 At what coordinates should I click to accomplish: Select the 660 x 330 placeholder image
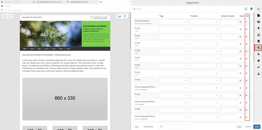click(x=65, y=99)
